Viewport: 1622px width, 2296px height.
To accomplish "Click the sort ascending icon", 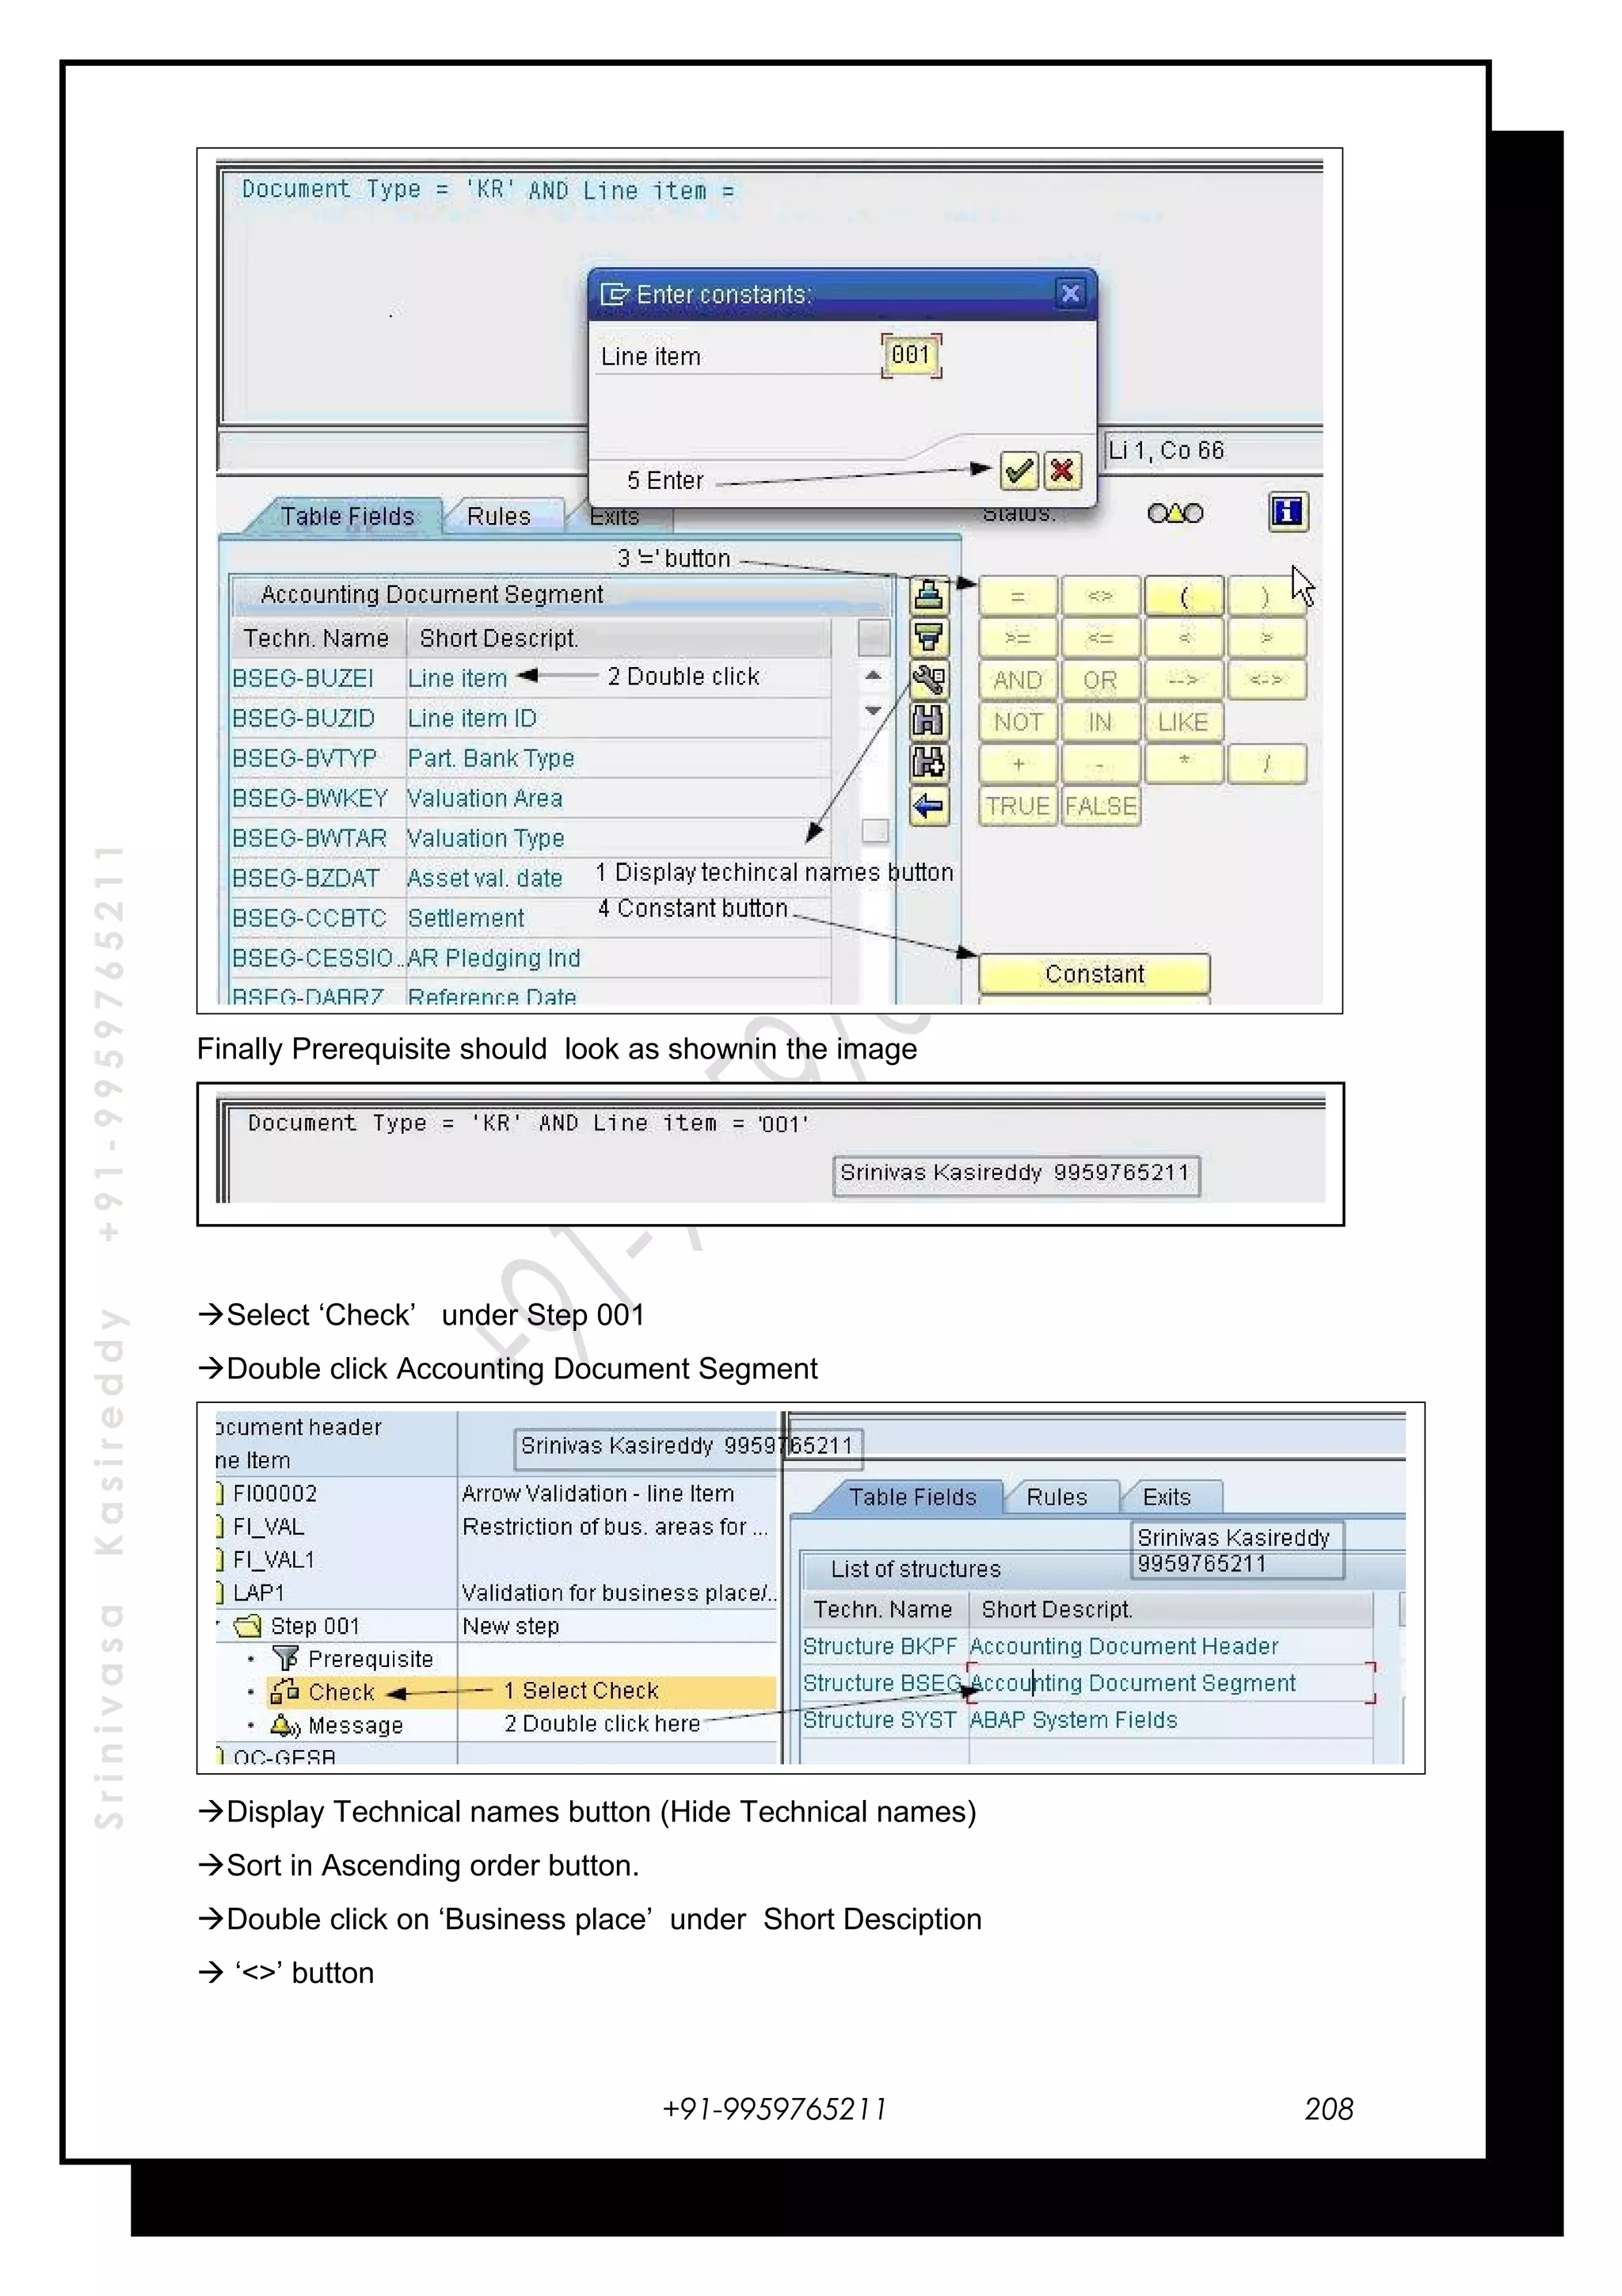I will [928, 595].
